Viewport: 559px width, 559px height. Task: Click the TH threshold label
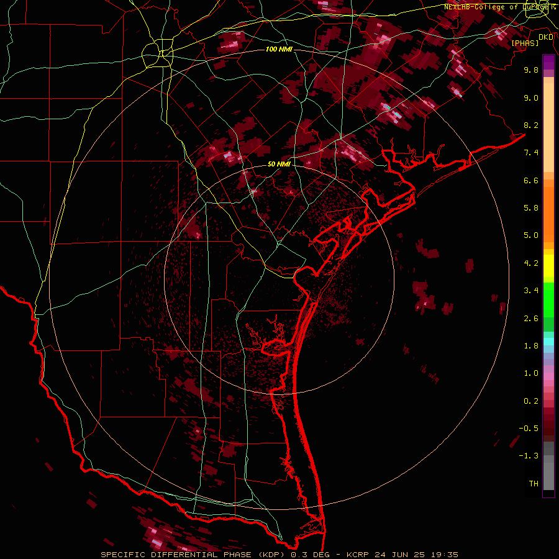pos(534,484)
